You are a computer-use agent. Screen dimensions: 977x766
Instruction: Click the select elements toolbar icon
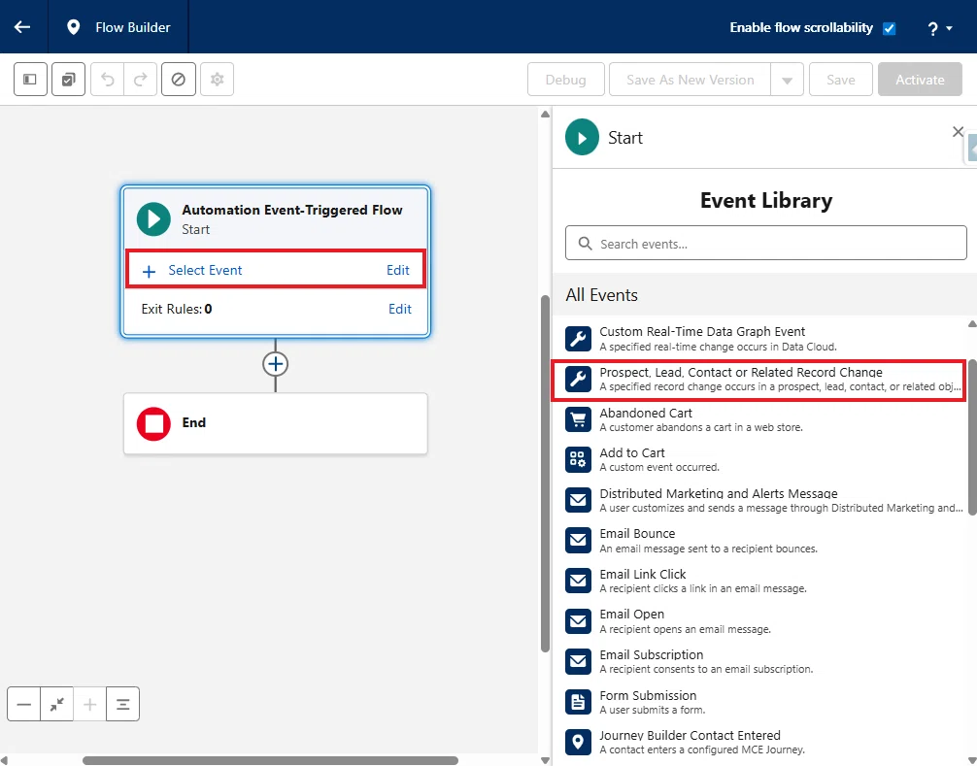click(x=69, y=79)
